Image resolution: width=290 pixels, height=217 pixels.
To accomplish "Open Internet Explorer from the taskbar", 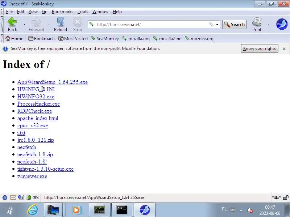I will [x=33, y=210].
